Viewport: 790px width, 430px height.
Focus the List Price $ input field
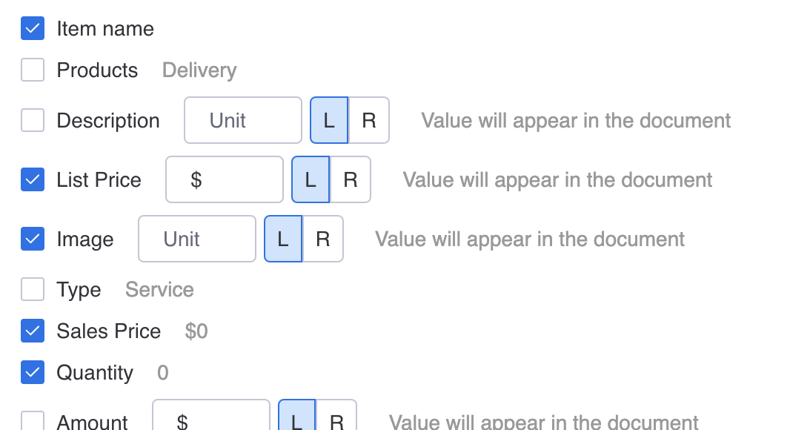(x=225, y=179)
